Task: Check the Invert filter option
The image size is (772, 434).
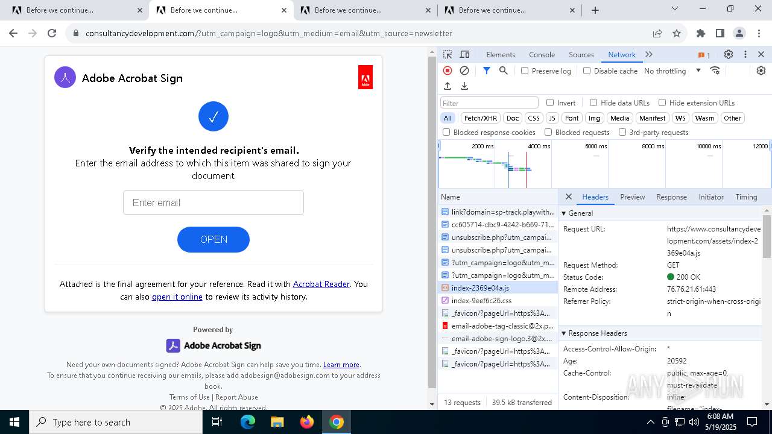Action: coord(550,102)
